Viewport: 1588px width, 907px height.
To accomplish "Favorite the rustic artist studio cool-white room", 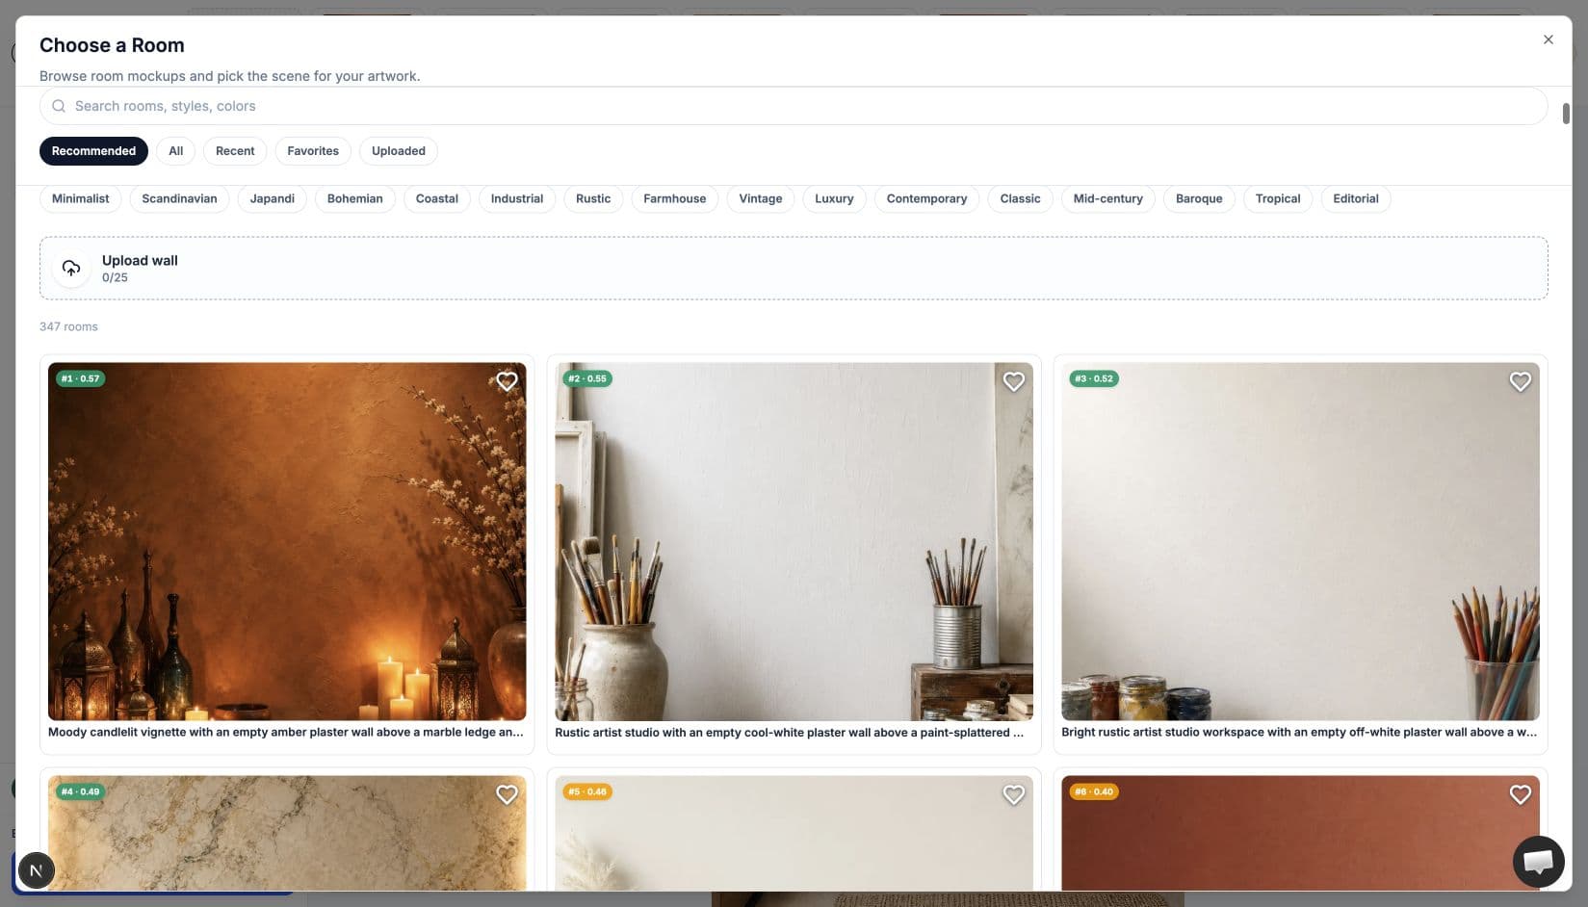I will 1013,381.
